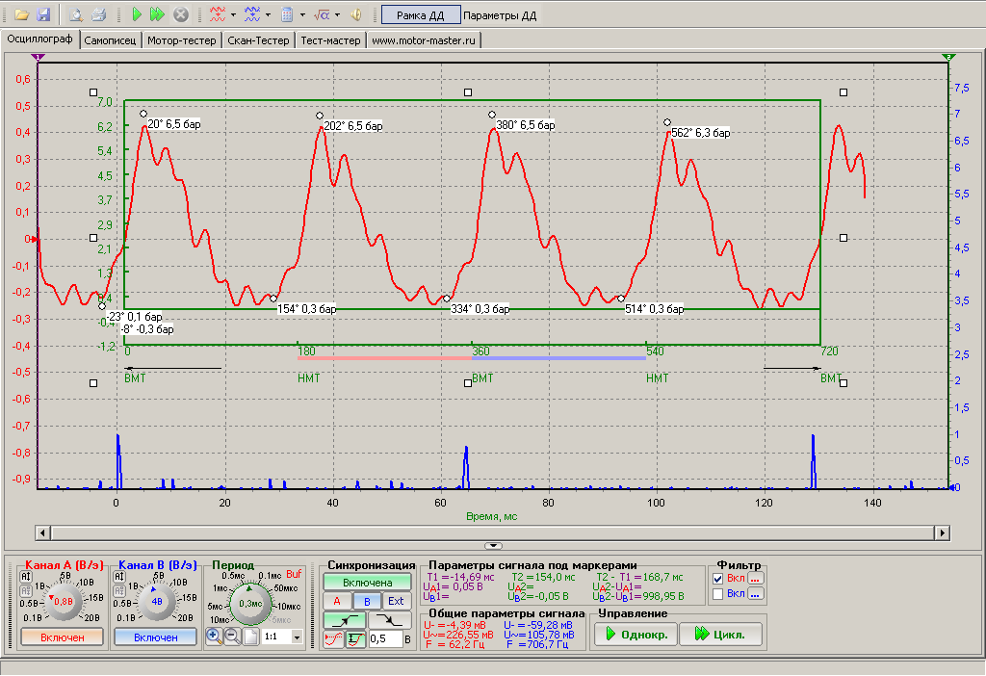This screenshot has width=986, height=676.
Task: Click the Период time knob showing 0,3мс
Action: click(x=250, y=603)
